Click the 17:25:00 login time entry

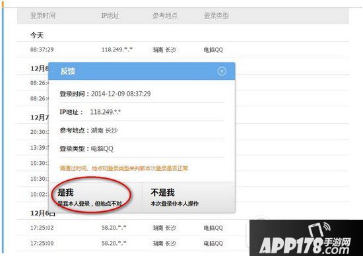(x=42, y=243)
